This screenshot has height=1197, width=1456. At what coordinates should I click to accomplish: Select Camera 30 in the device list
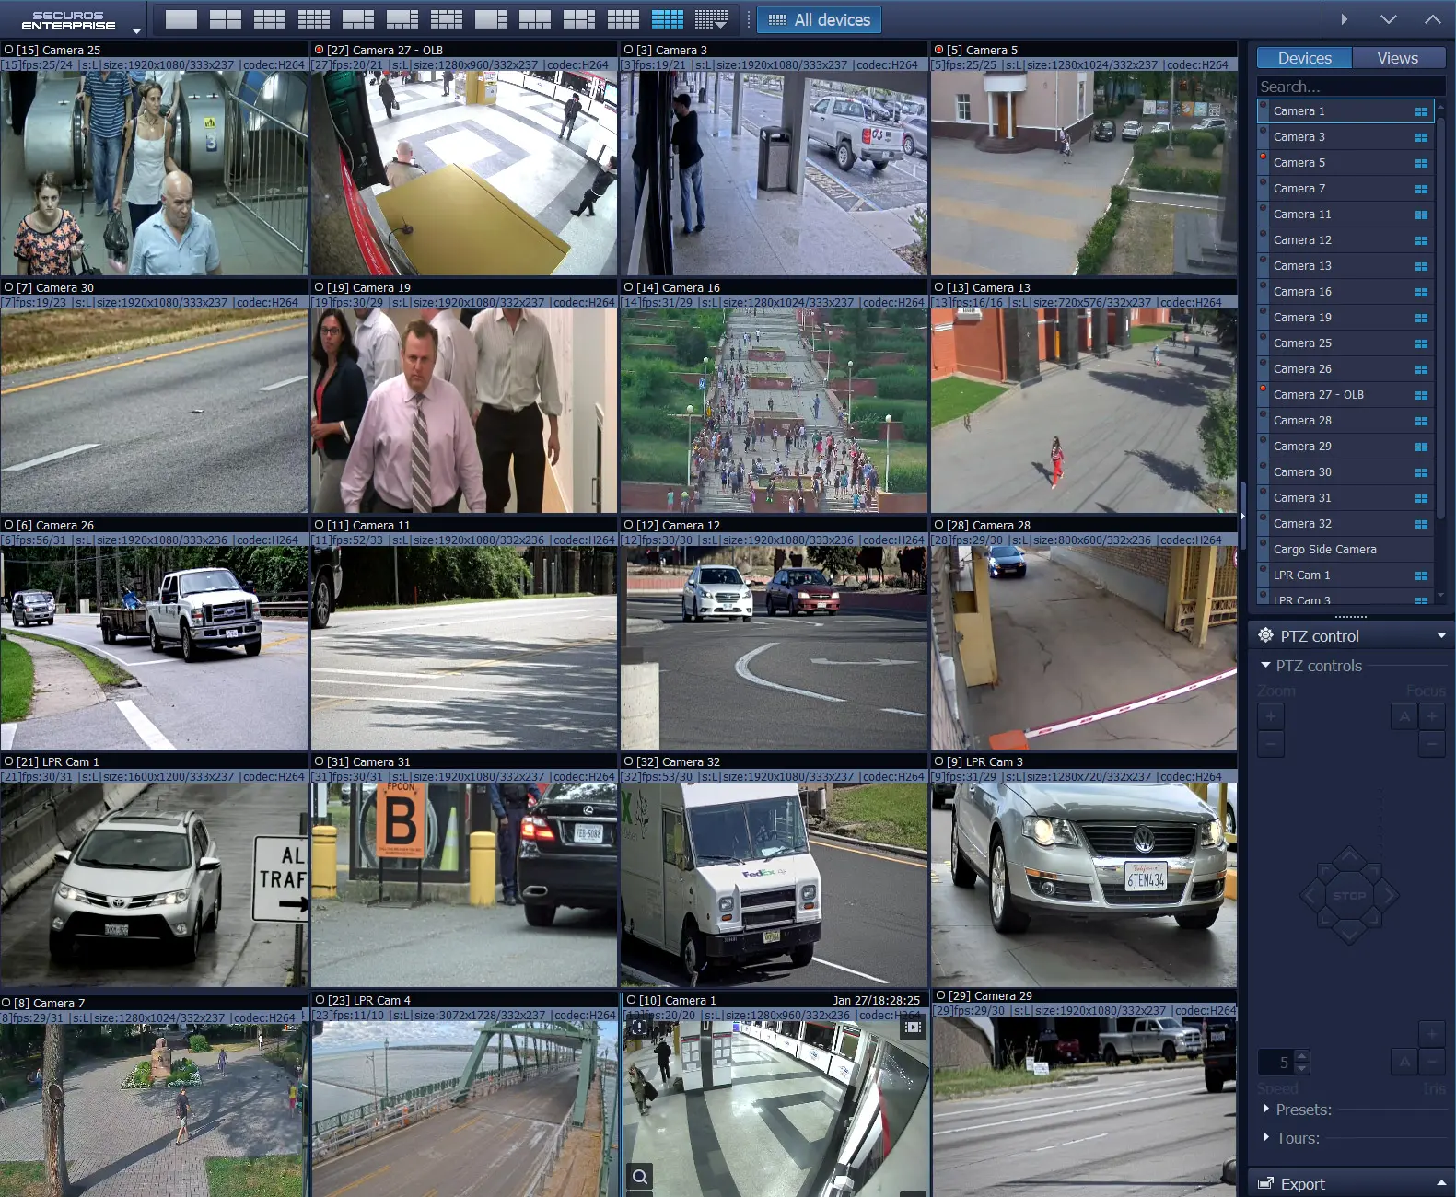(x=1345, y=471)
